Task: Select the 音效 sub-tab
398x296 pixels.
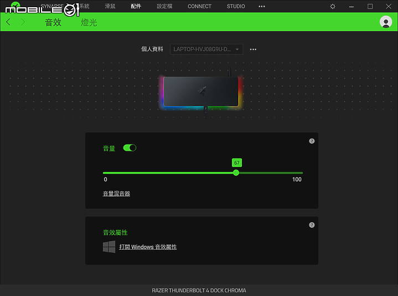Action: [x=53, y=22]
